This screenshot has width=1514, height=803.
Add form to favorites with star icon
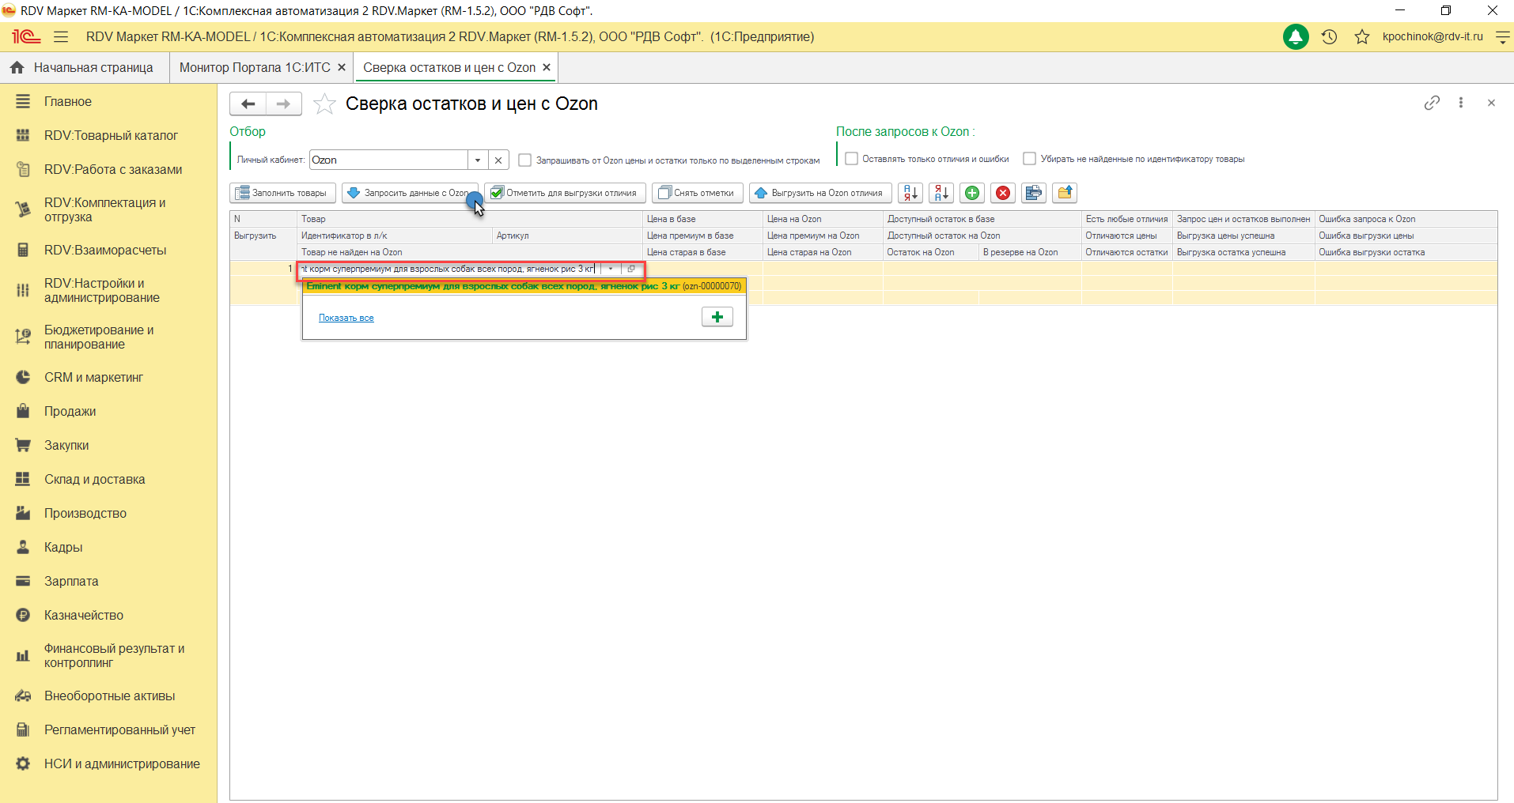click(x=324, y=104)
